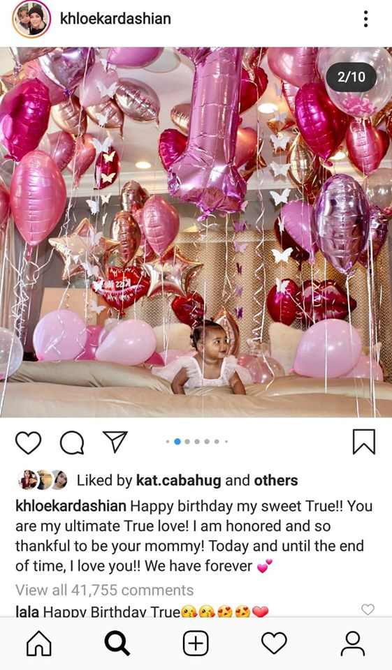
Task: Tap View all 41,755 comments
Action: [x=104, y=590]
